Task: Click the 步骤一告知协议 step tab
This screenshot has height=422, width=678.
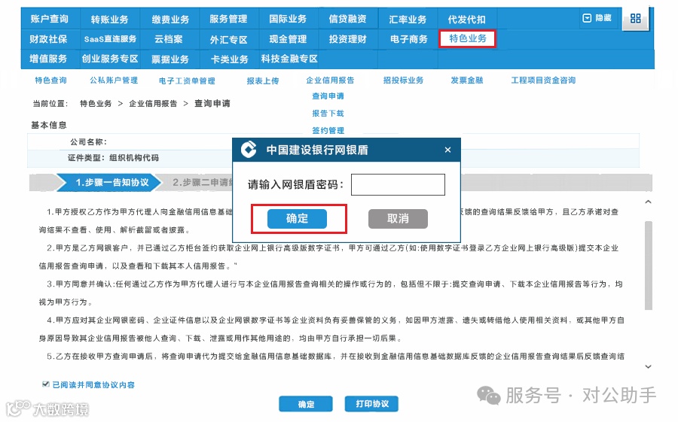Action: tap(109, 182)
